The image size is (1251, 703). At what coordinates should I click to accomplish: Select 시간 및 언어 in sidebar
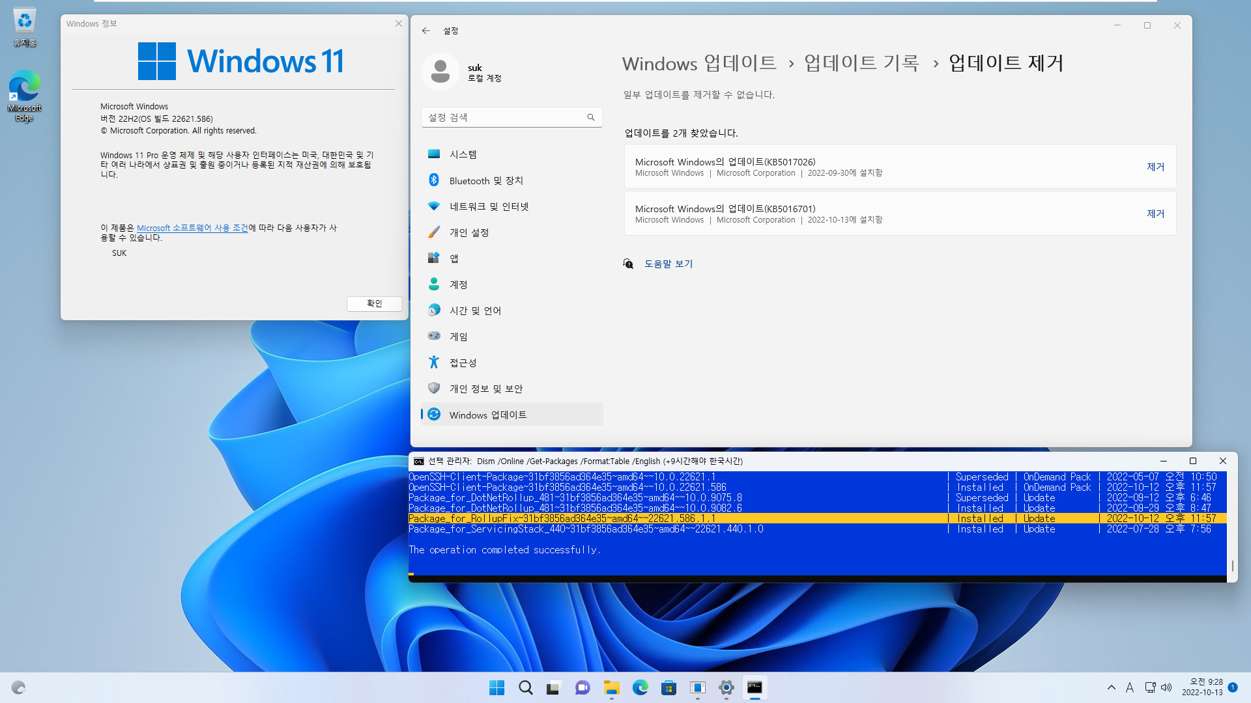click(511, 310)
